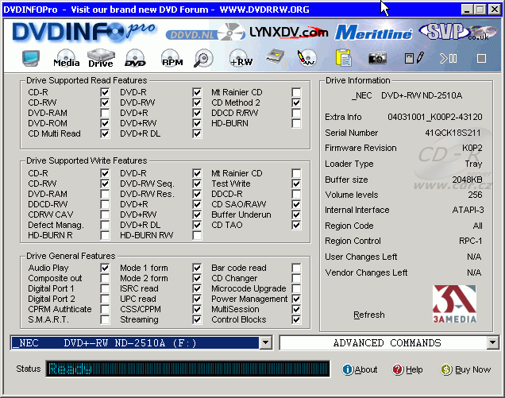505x398 pixels.
Task: Click the stop square toolbar icon
Action: coord(481,58)
